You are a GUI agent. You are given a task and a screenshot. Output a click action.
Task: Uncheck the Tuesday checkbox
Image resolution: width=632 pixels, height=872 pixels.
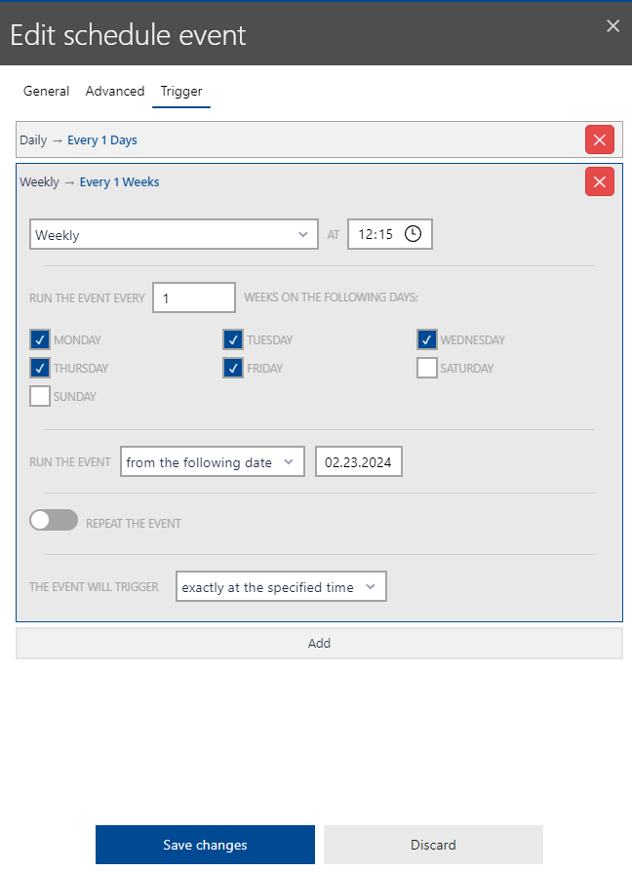pos(233,339)
